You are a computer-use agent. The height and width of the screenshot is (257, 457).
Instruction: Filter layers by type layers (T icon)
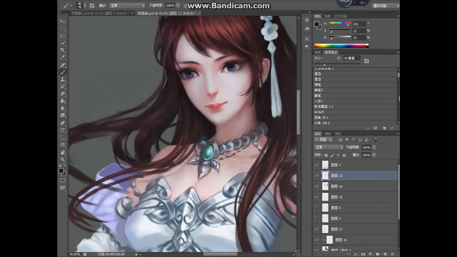353,140
